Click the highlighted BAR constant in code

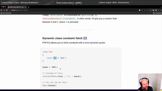coord(55,58)
